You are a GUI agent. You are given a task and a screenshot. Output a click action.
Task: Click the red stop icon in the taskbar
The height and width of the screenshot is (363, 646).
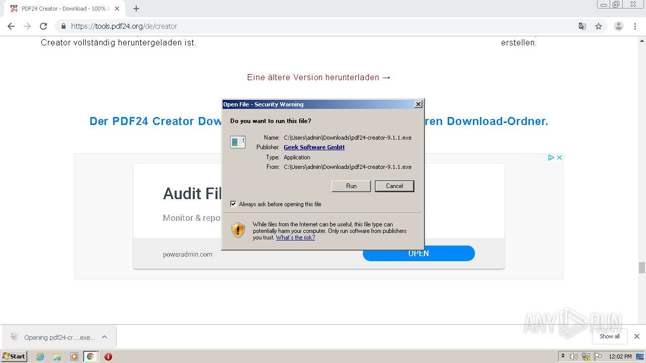pyautogui.click(x=108, y=356)
